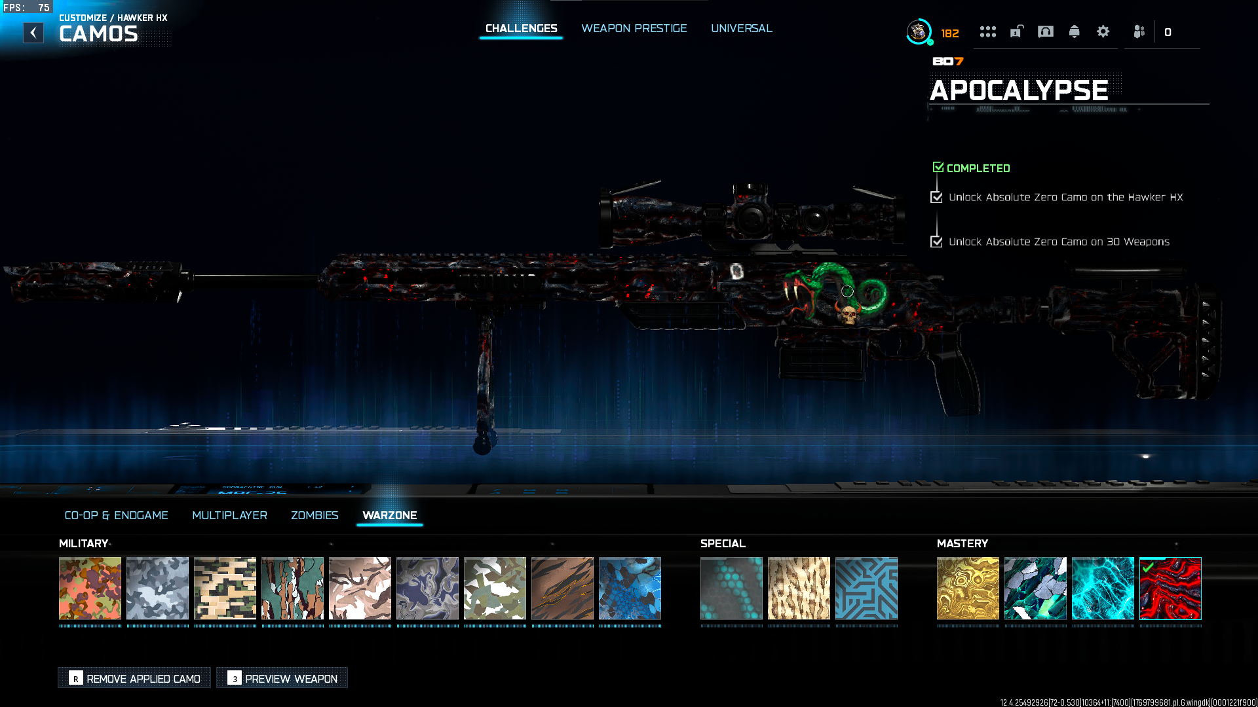Click the social count 0
Viewport: 1258px width, 707px height.
[1168, 32]
